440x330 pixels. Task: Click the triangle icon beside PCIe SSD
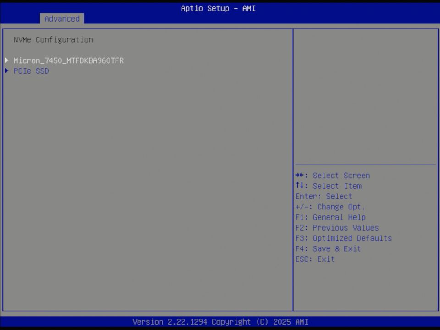coord(6,71)
